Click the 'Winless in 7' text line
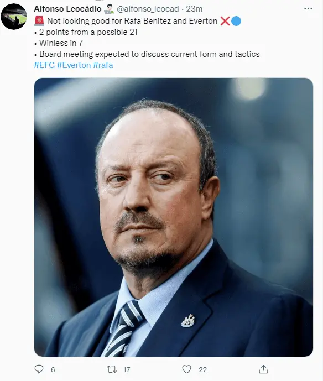The image size is (323, 381). point(61,43)
